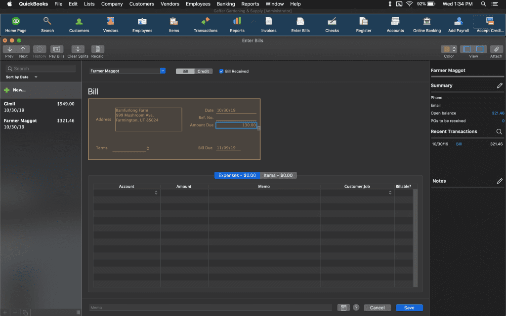Open the Online Banking icon
This screenshot has width=506, height=316.
[427, 25]
